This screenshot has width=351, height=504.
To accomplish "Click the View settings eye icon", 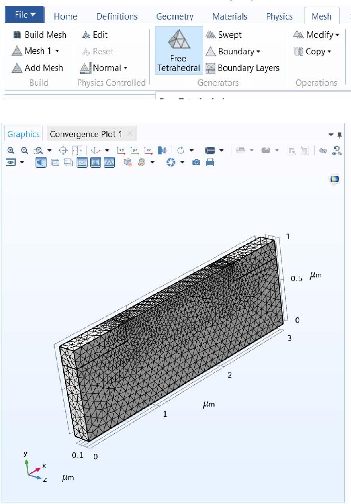I will point(11,162).
